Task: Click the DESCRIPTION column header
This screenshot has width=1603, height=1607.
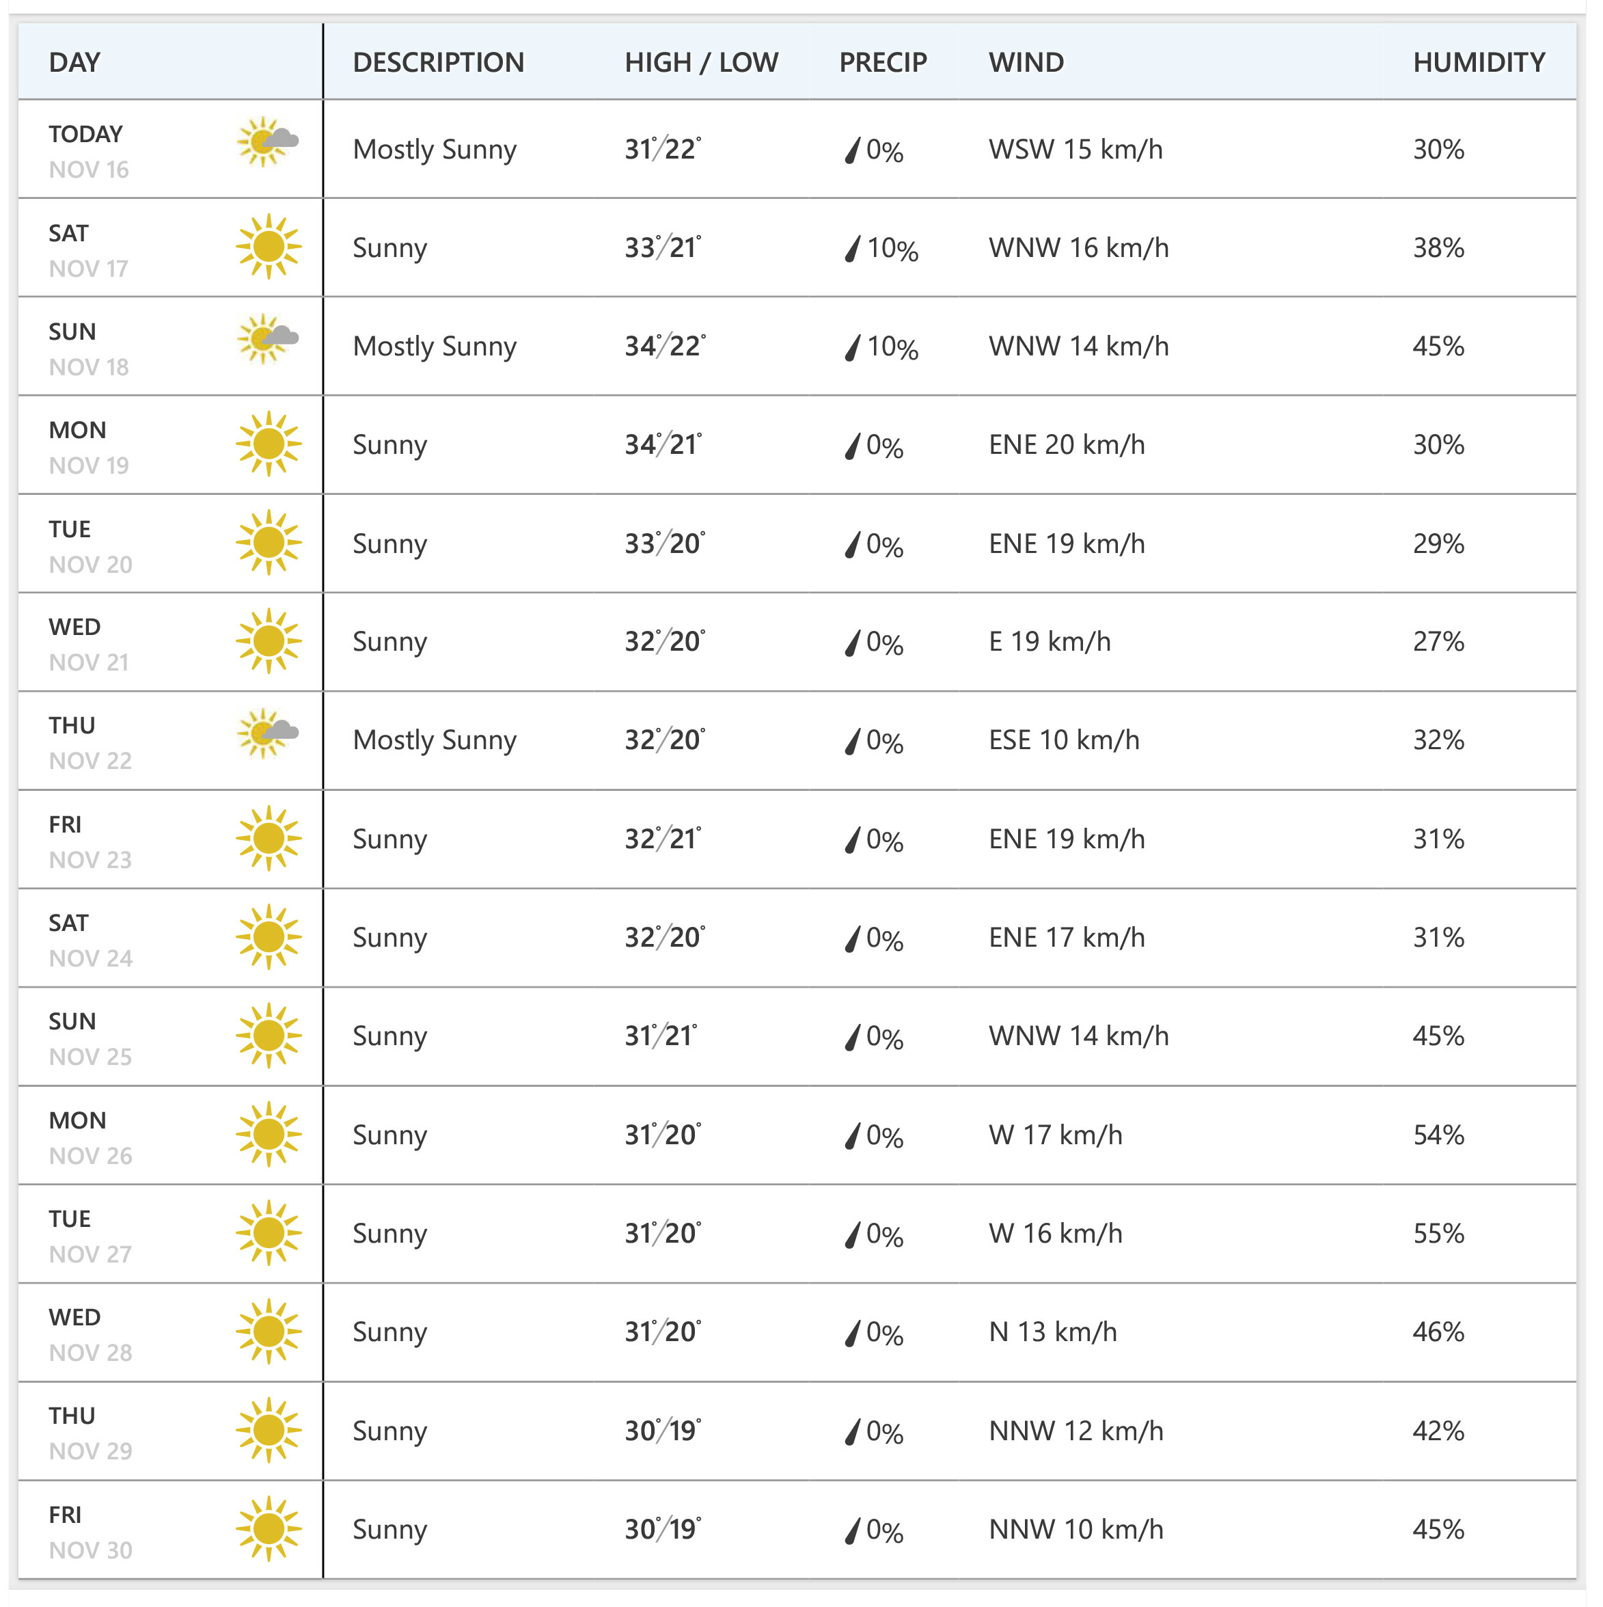Action: [438, 62]
